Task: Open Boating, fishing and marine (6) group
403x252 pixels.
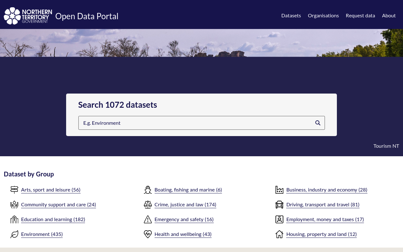Action: tap(188, 190)
